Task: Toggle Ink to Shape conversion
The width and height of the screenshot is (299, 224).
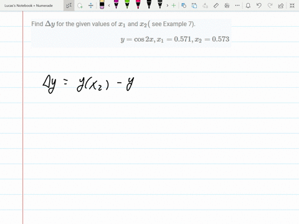Action: (x=194, y=6)
